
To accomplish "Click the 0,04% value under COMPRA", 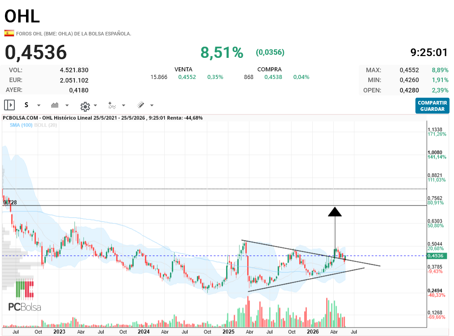I will (301, 77).
